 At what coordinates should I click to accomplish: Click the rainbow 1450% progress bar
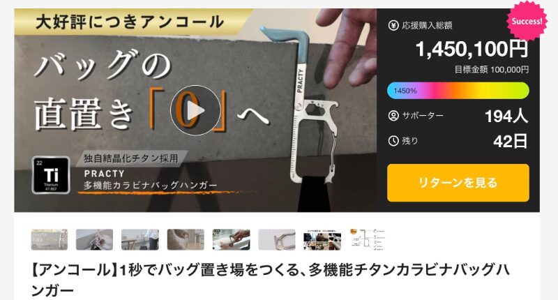click(458, 91)
